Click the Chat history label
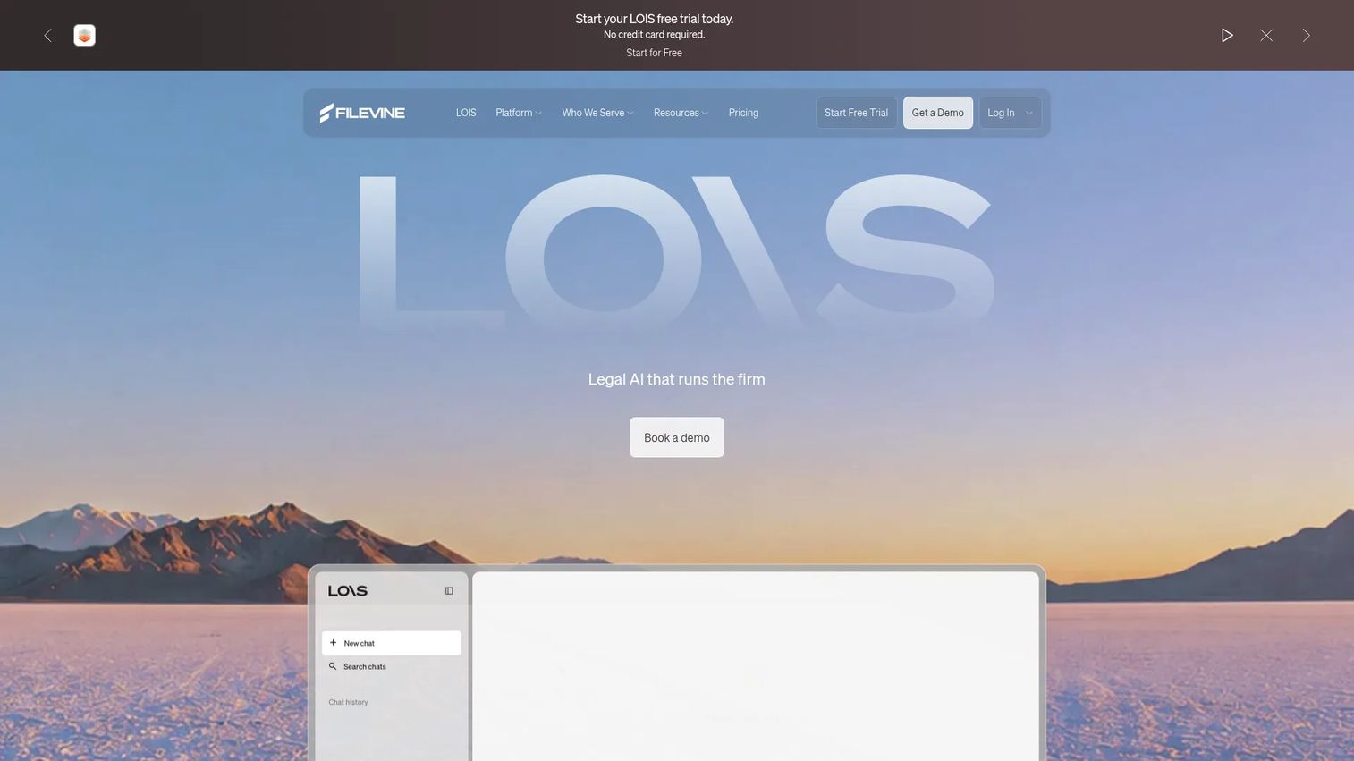This screenshot has width=1354, height=761. coord(348,702)
